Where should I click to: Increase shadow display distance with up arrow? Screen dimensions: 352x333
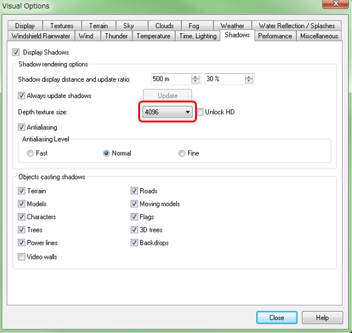(x=195, y=77)
